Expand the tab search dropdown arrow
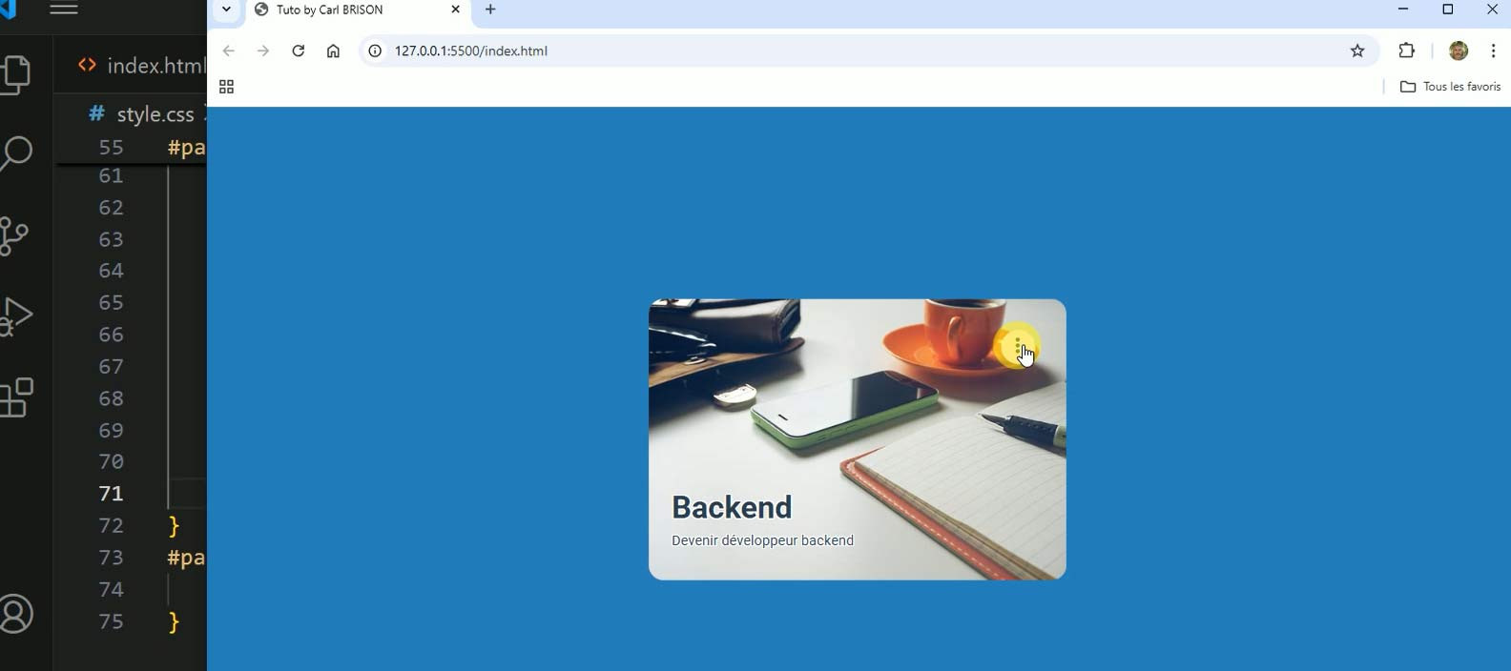Screen dimensions: 1511x671 pos(226,10)
